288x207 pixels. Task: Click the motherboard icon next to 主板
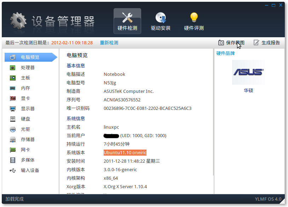[x=13, y=78]
